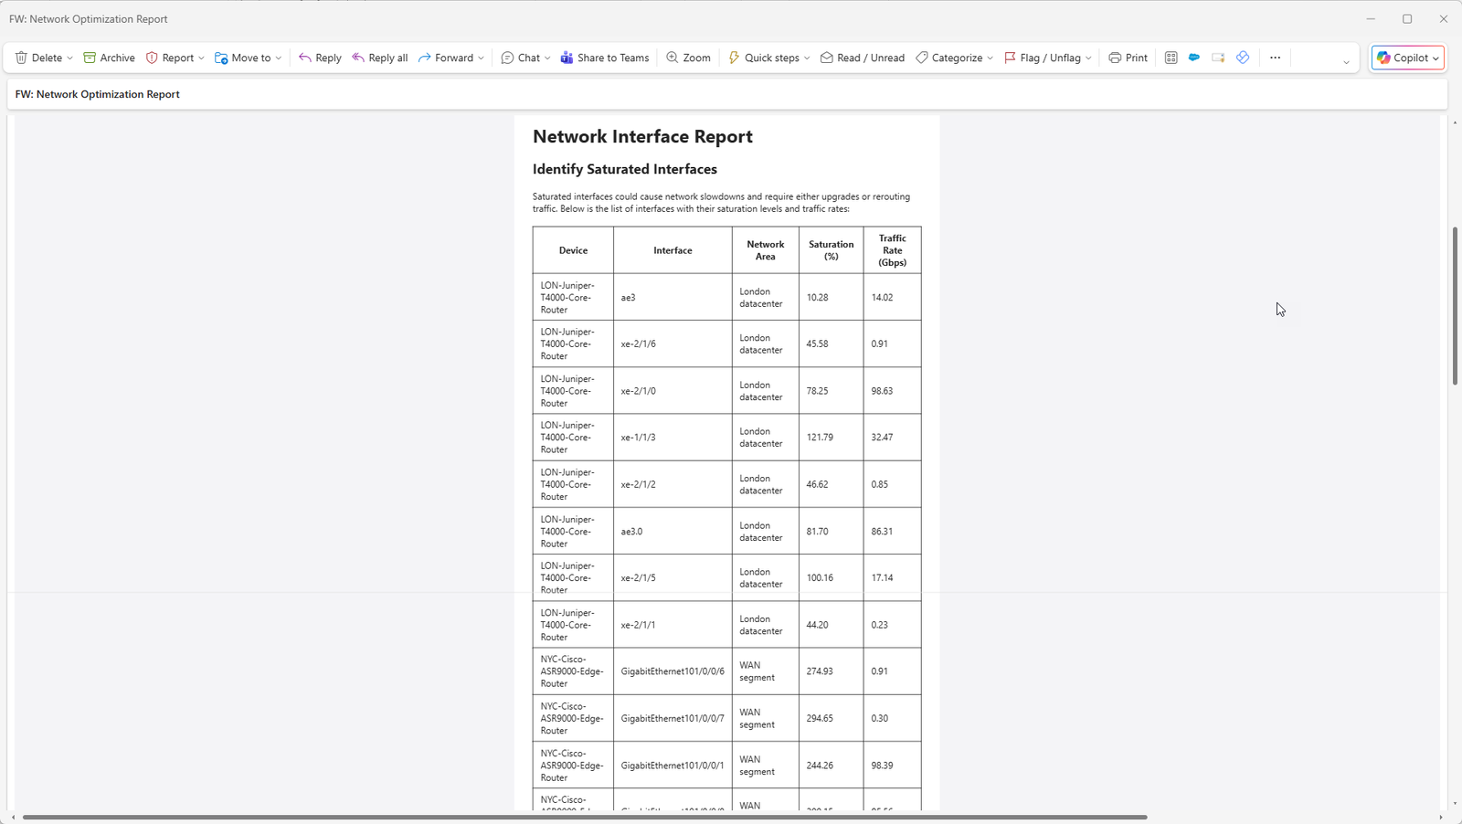
Task: Minimize the email window
Action: (1371, 18)
